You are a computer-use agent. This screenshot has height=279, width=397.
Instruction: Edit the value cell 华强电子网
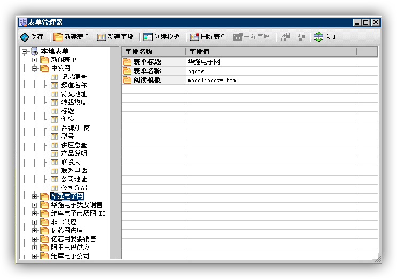tap(271, 62)
